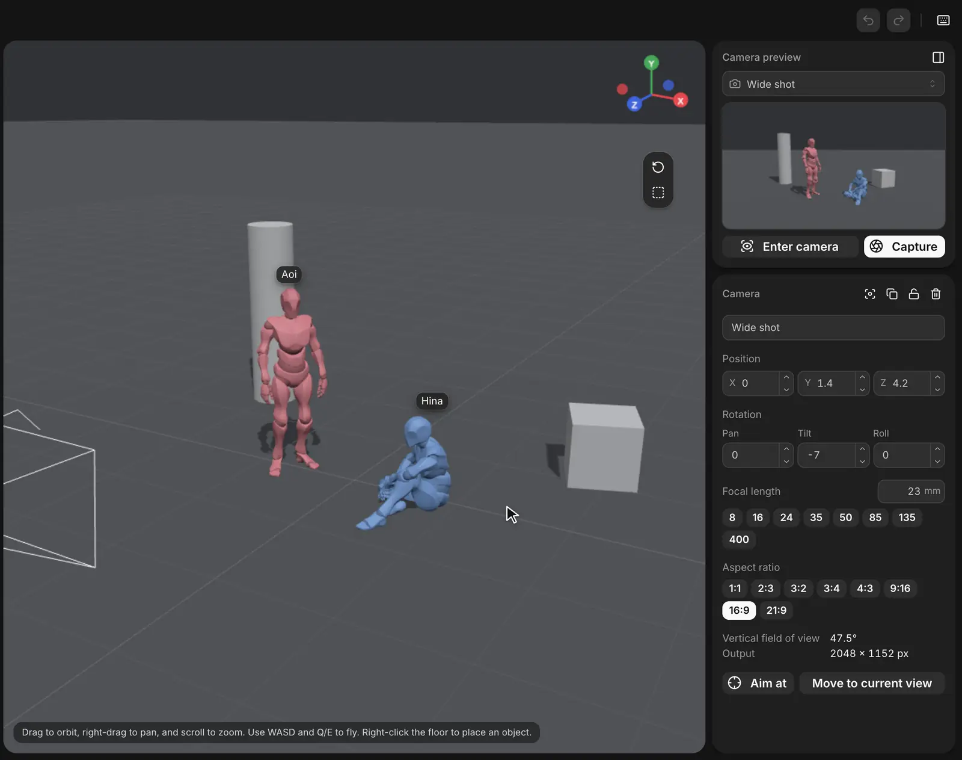Select the 1:1 aspect ratio
This screenshot has width=962, height=760.
point(735,589)
